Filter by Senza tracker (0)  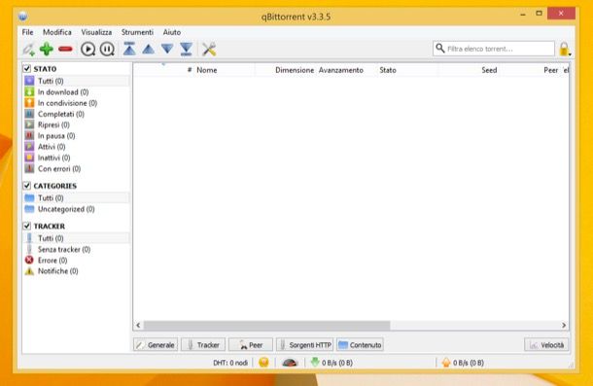point(76,249)
